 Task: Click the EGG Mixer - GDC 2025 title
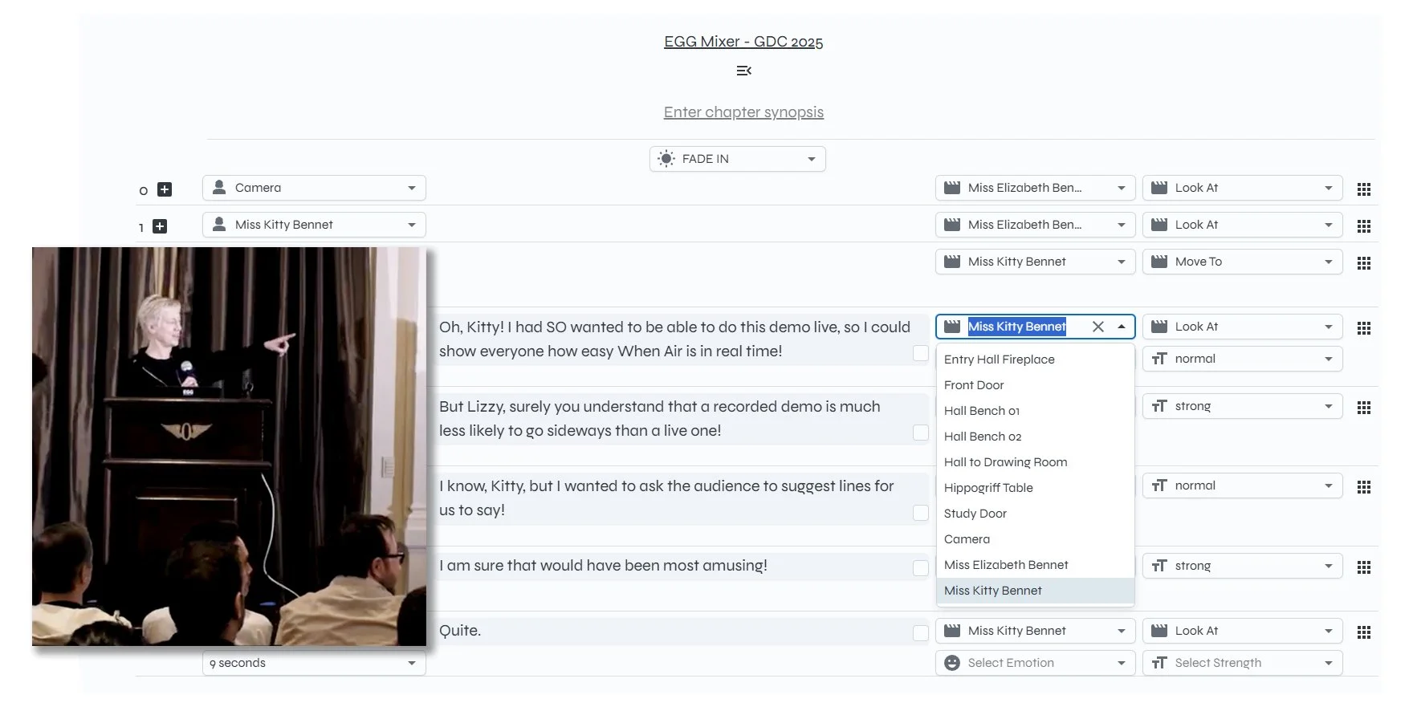click(743, 42)
